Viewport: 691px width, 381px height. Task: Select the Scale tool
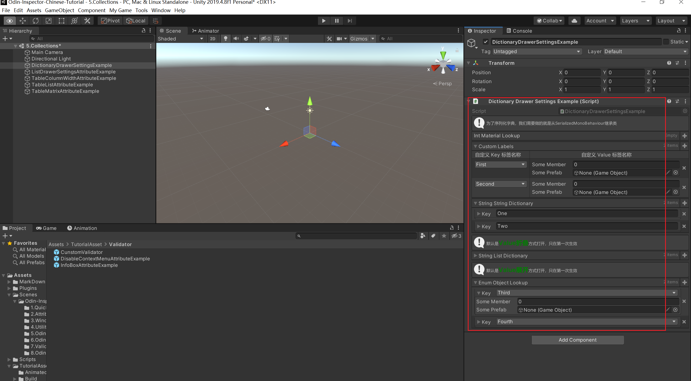(x=49, y=21)
